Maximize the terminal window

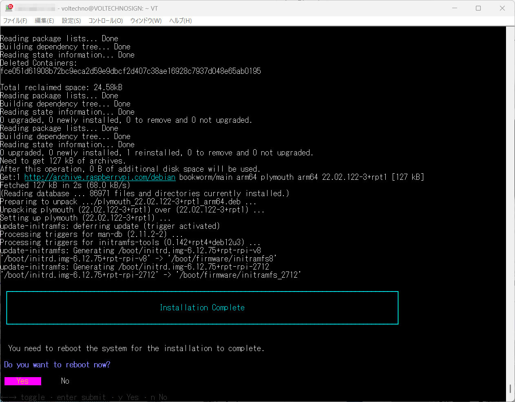pos(478,8)
